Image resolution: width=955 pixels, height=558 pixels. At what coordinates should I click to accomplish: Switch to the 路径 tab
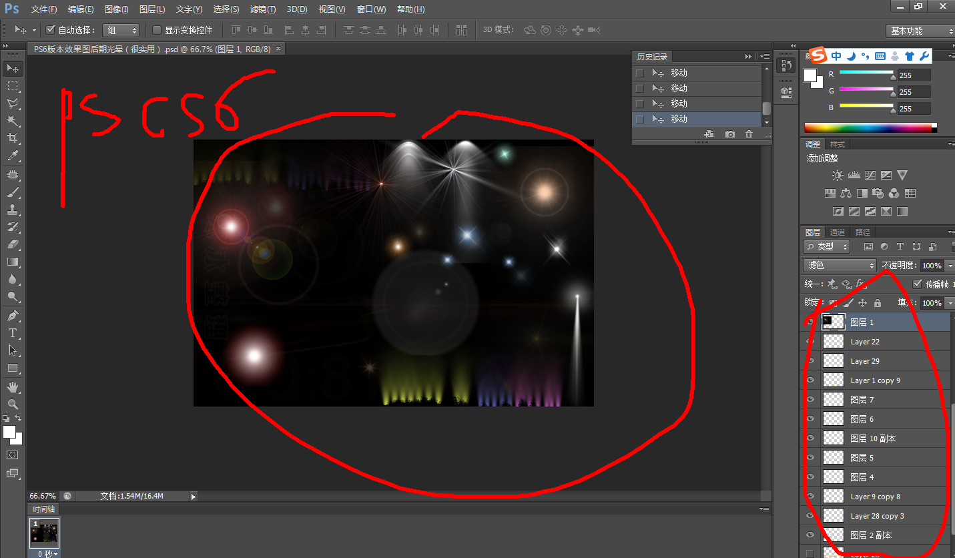point(863,232)
